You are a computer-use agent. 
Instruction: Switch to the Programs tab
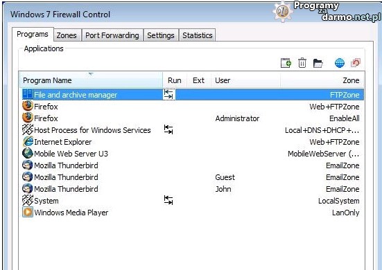tap(33, 35)
